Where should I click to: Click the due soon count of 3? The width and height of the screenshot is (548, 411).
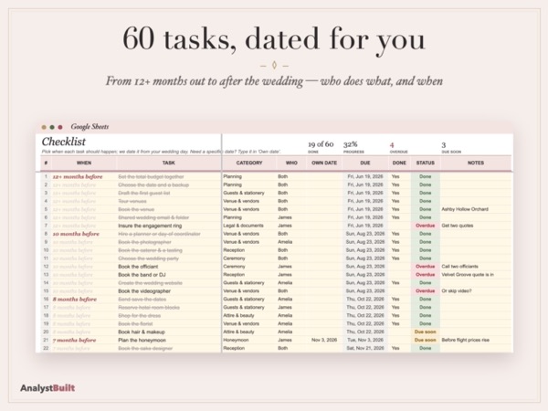pos(444,144)
